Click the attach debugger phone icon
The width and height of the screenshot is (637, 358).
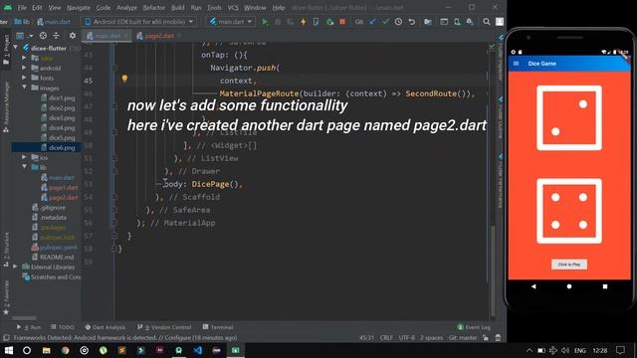(317, 22)
